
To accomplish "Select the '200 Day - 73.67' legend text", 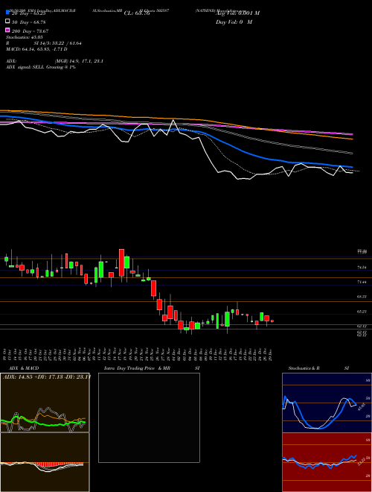I will pyautogui.click(x=30, y=31).
